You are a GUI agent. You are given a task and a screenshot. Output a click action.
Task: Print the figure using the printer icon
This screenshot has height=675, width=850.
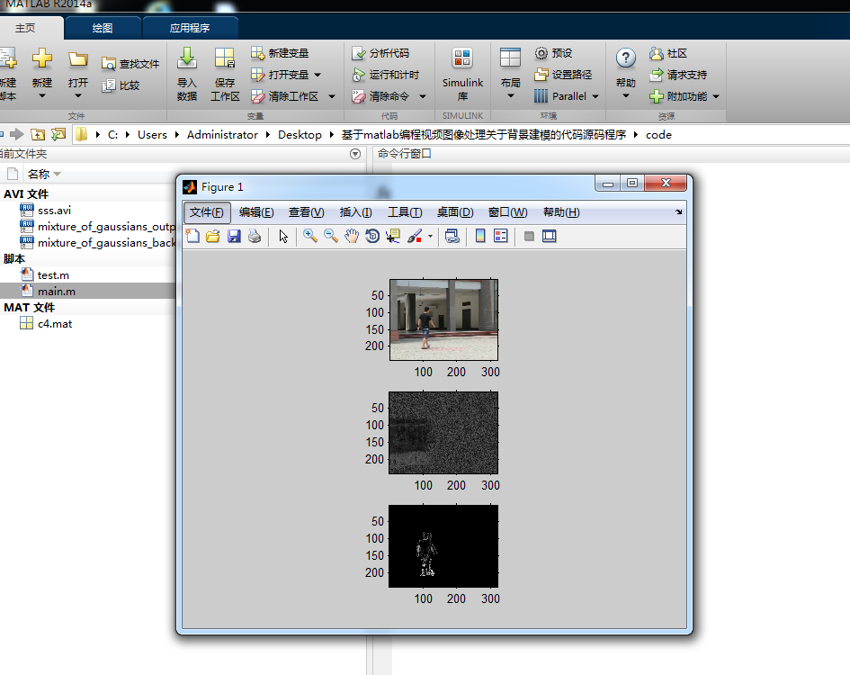tap(255, 236)
